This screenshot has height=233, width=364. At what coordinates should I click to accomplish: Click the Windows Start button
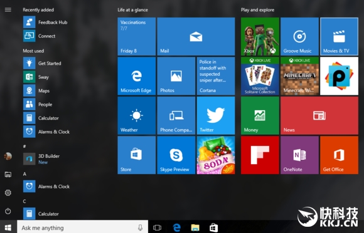pos(8,227)
